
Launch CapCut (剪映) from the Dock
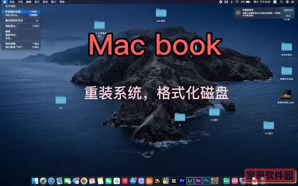[174, 181]
